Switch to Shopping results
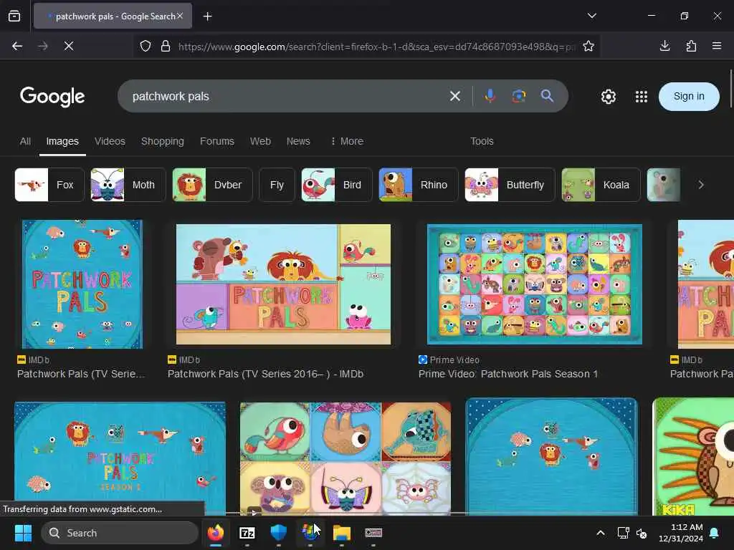 point(163,141)
